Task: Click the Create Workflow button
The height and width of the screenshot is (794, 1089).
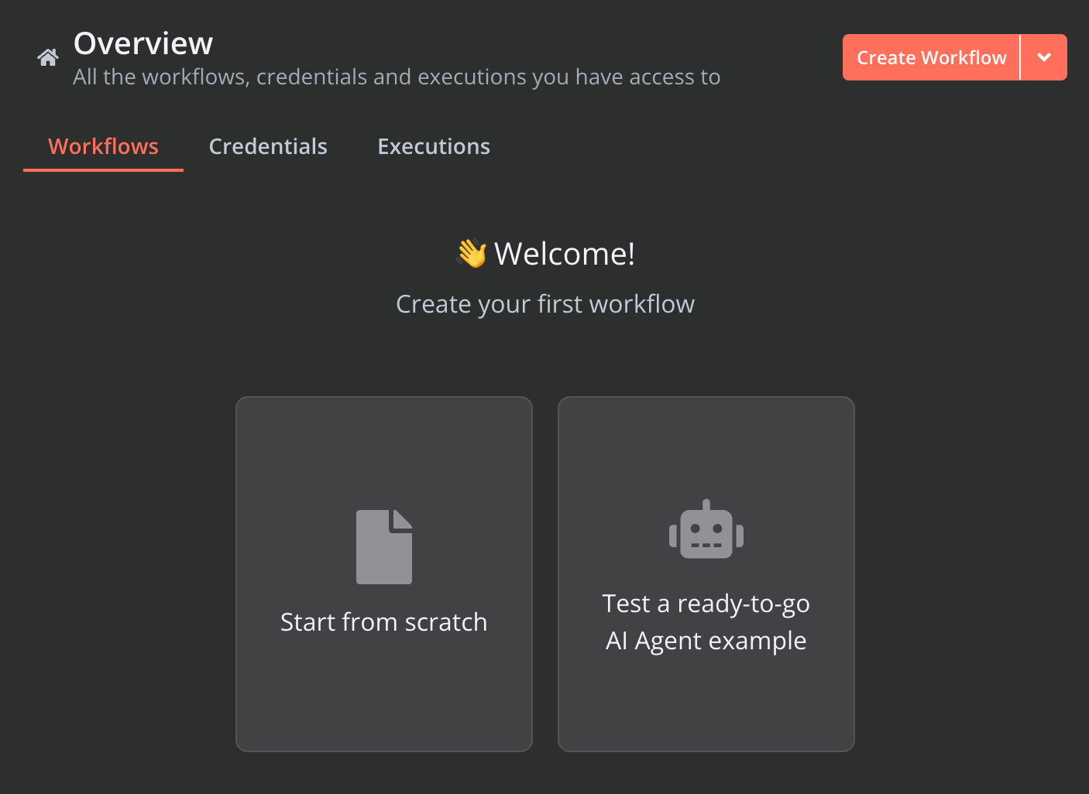Action: pyautogui.click(x=931, y=56)
